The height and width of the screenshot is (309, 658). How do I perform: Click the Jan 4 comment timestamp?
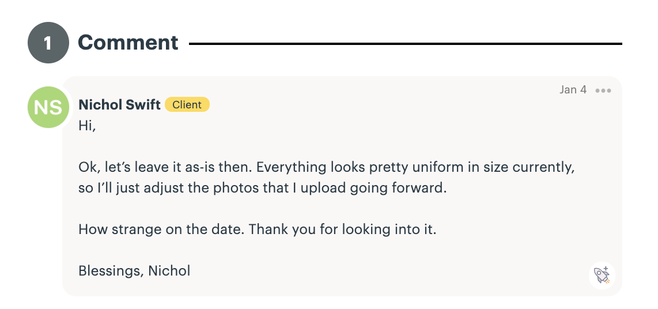pyautogui.click(x=573, y=90)
